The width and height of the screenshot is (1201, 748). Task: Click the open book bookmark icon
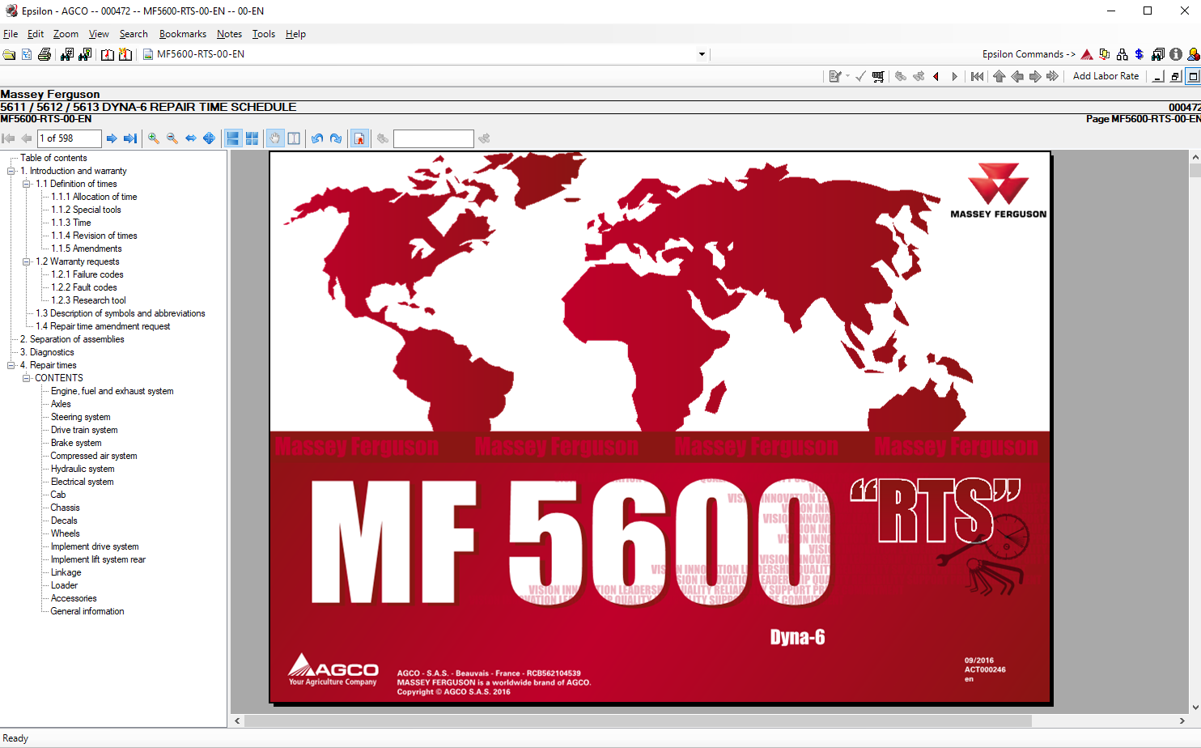tap(108, 54)
